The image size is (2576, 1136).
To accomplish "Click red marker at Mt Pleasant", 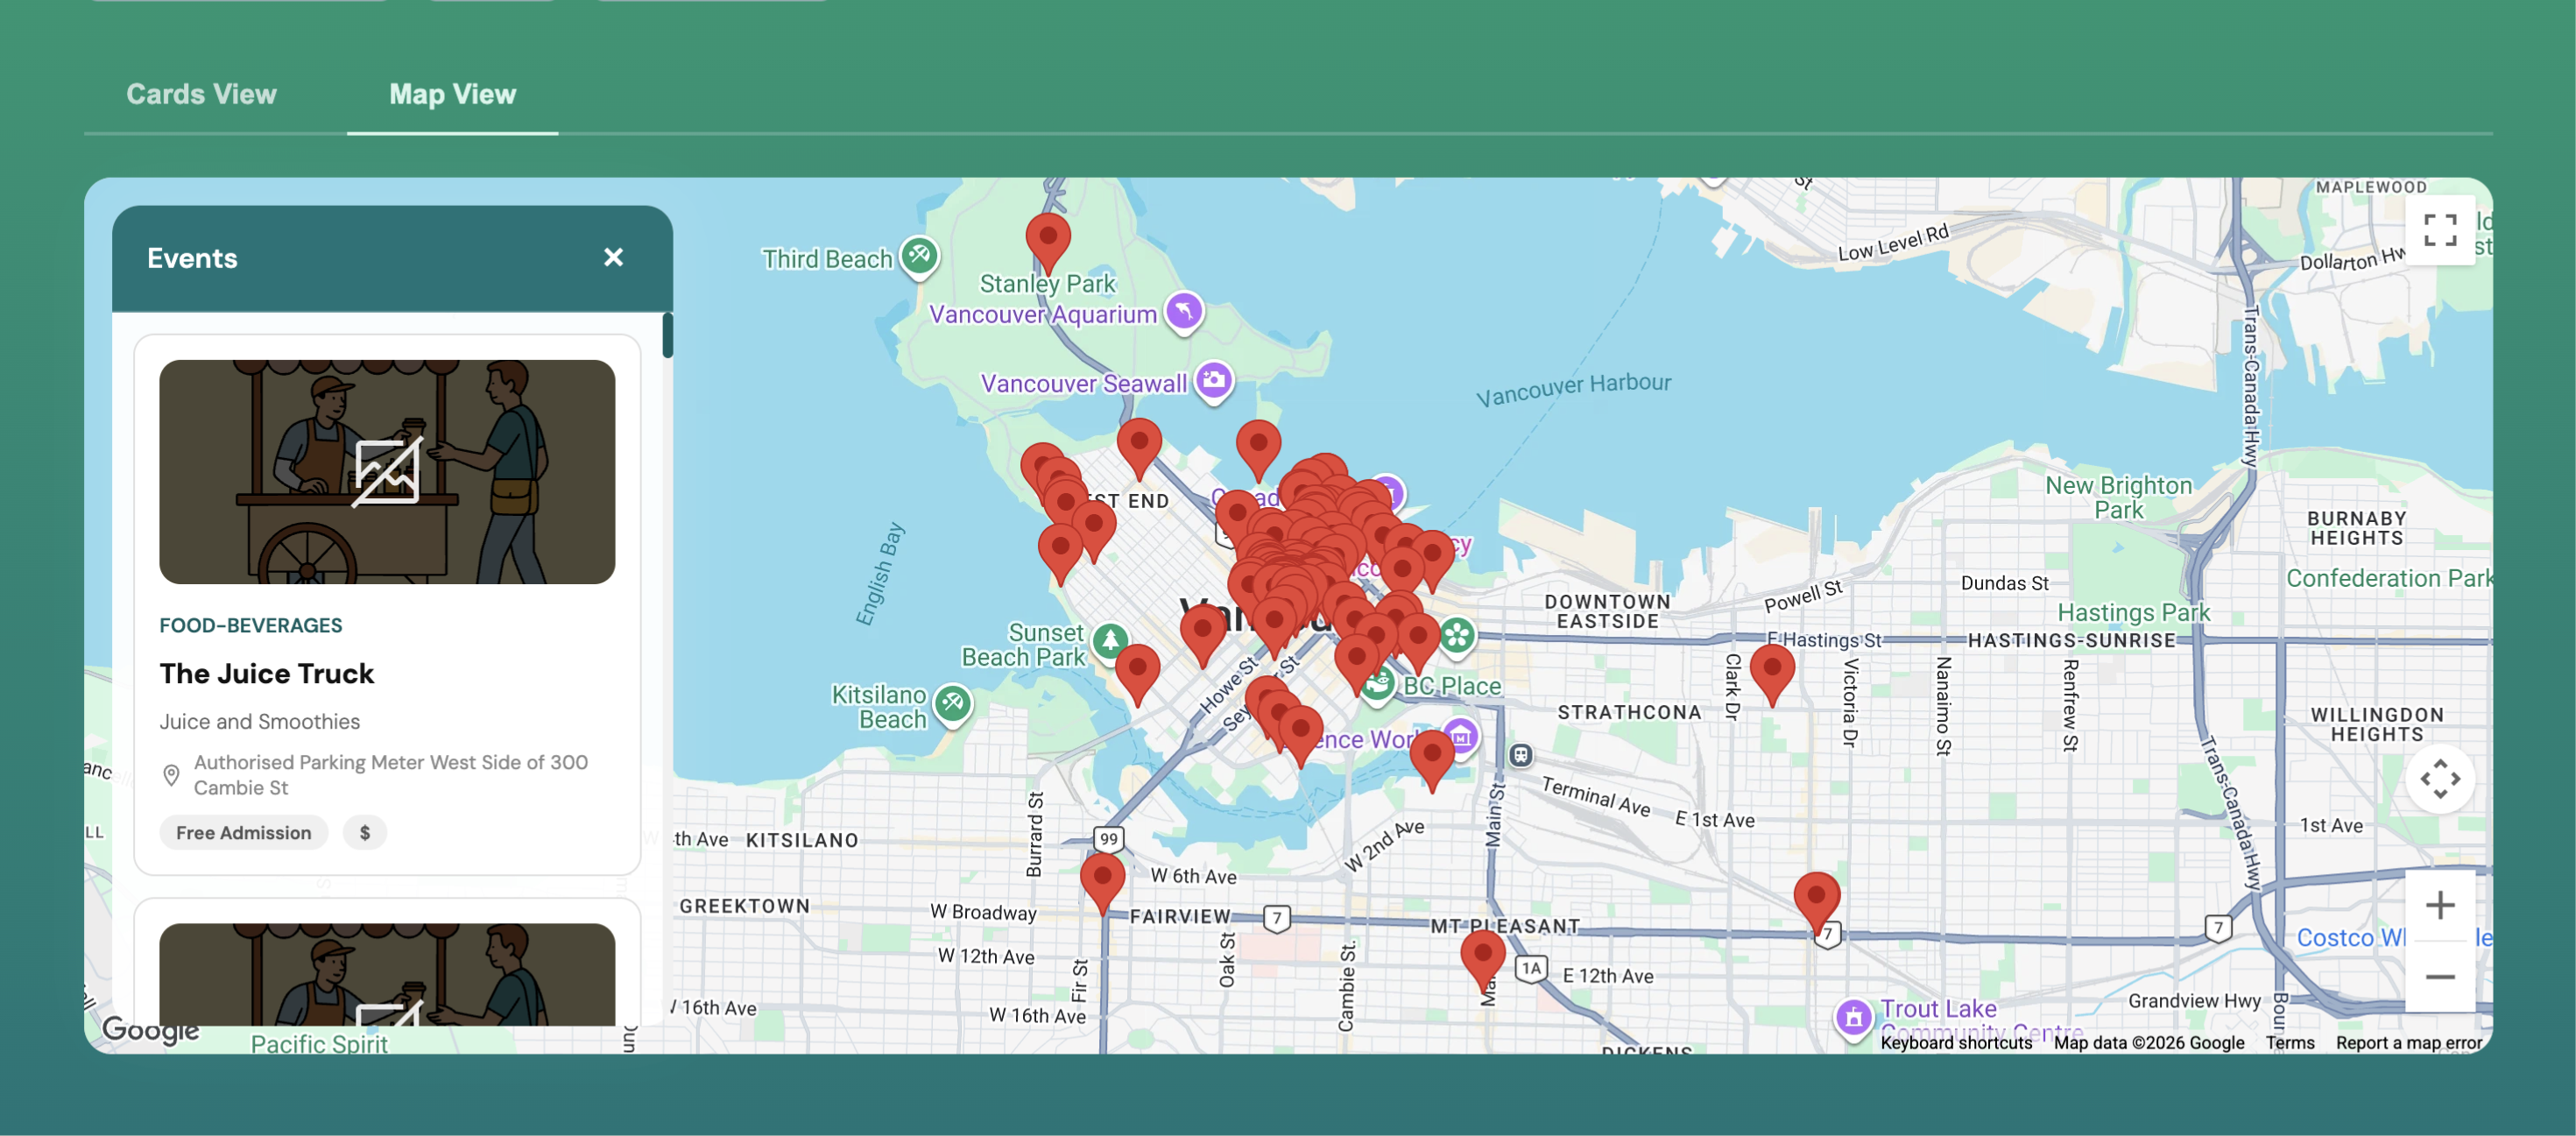I will tap(1483, 957).
